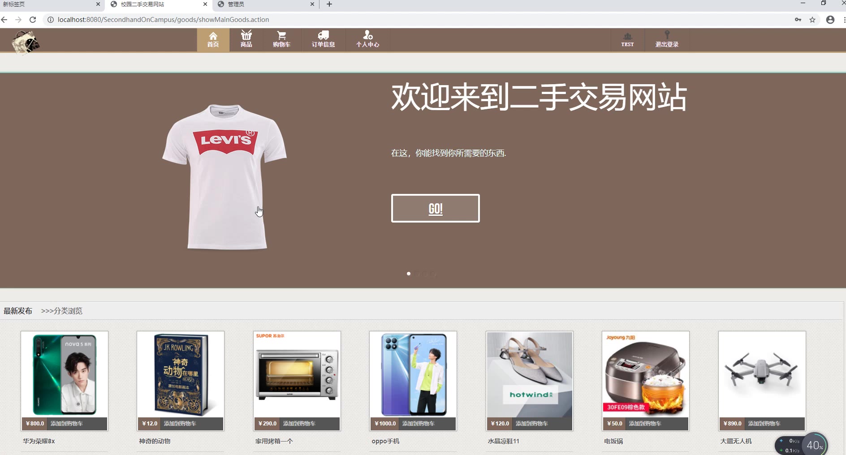View site information icon beside URL
This screenshot has width=846, height=455.
click(51, 20)
